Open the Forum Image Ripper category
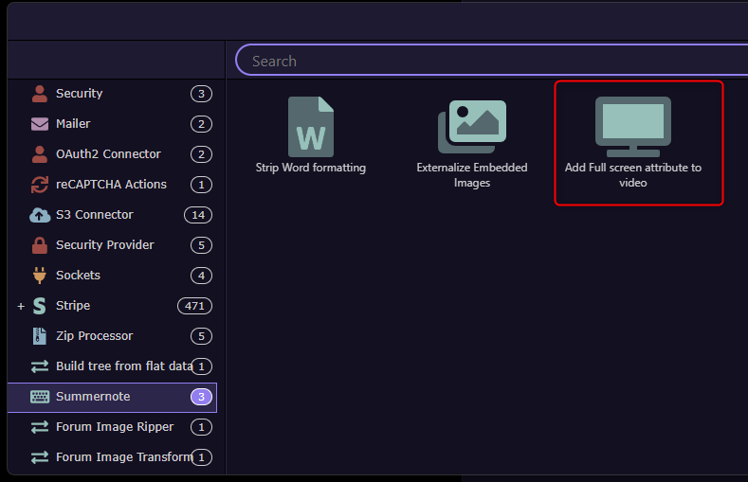748x482 pixels. pyautogui.click(x=115, y=427)
